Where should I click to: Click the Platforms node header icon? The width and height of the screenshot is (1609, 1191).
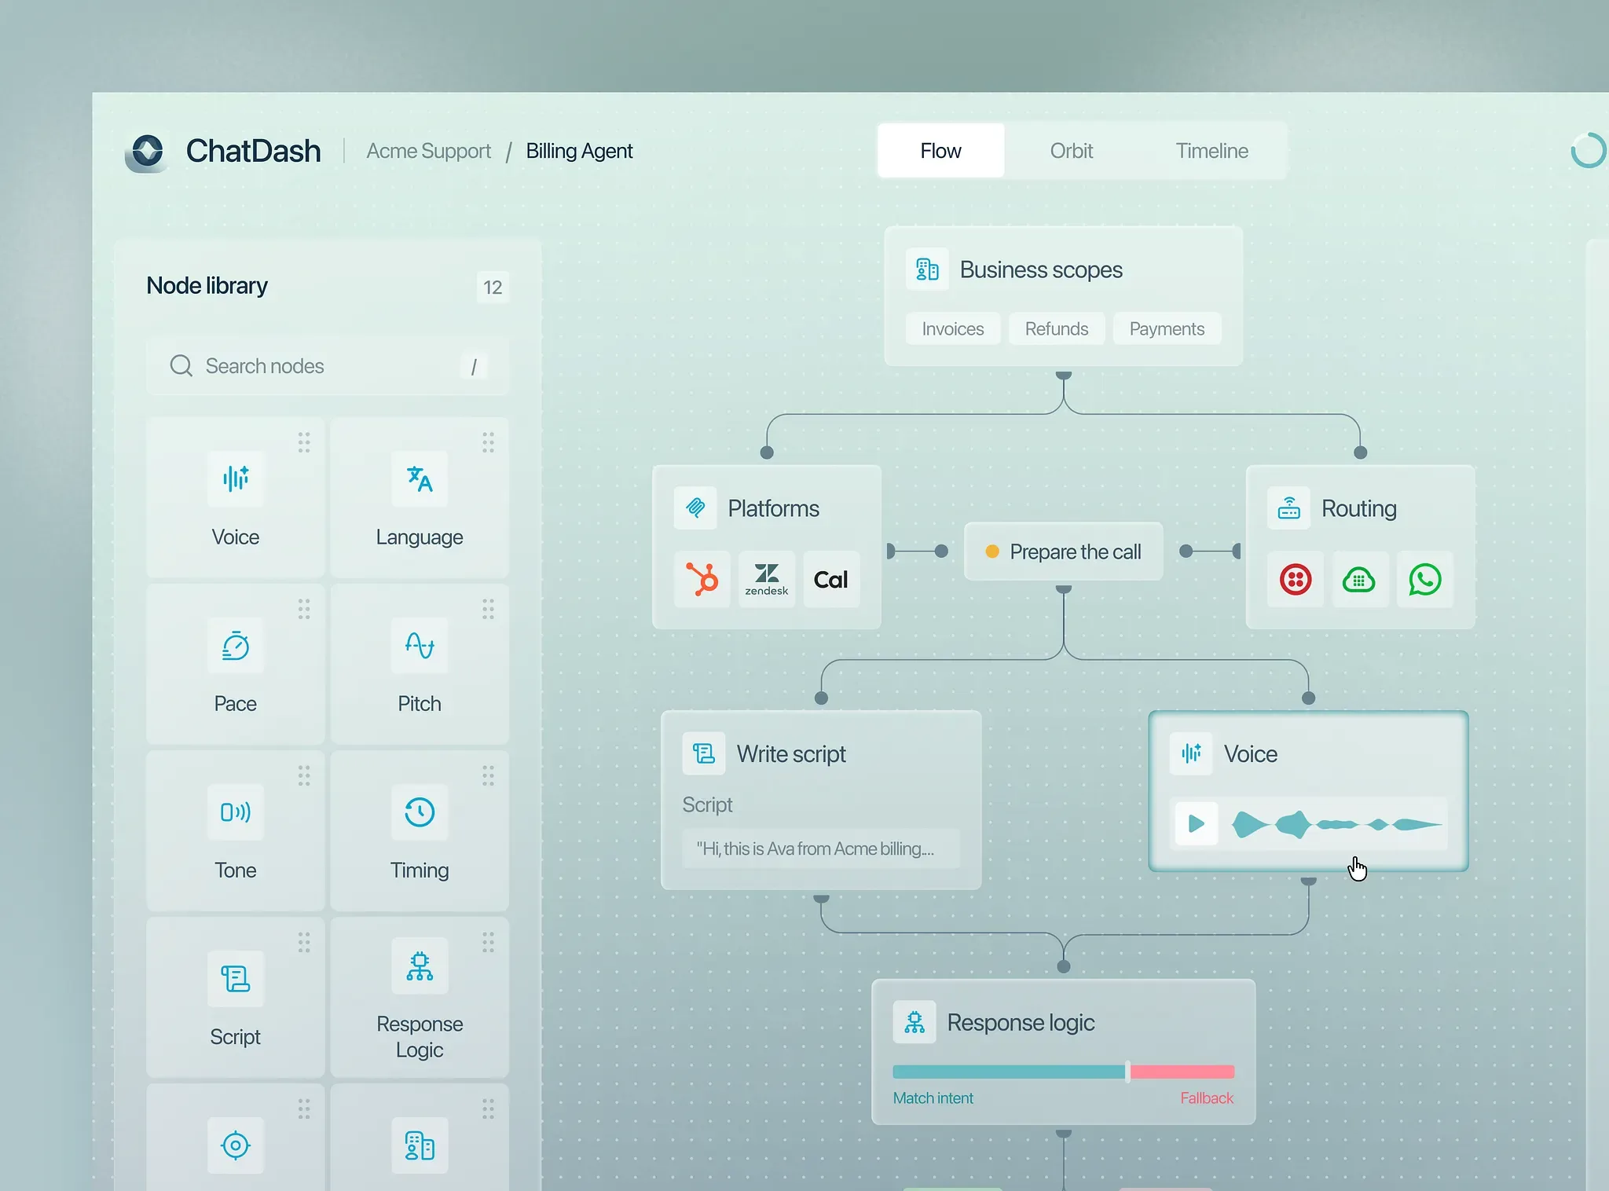pyautogui.click(x=695, y=508)
